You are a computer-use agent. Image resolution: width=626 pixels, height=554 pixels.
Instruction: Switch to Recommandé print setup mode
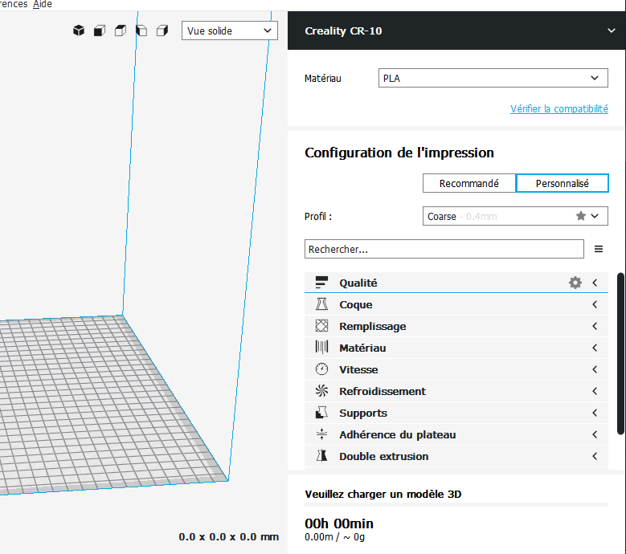[x=469, y=184]
